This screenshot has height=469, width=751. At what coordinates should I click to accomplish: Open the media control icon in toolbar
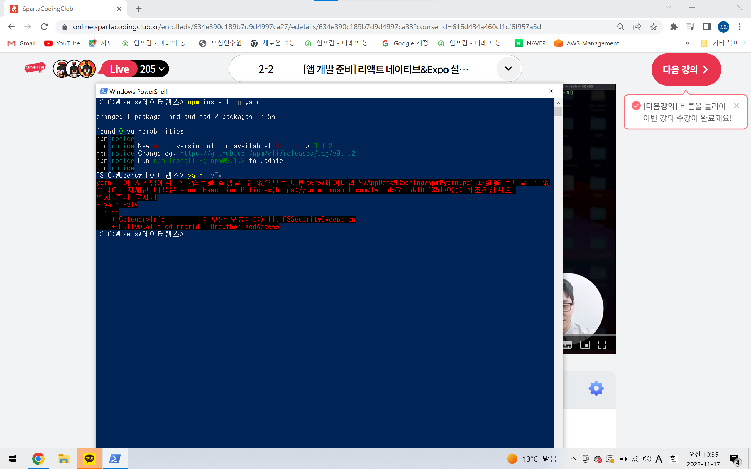[690, 27]
